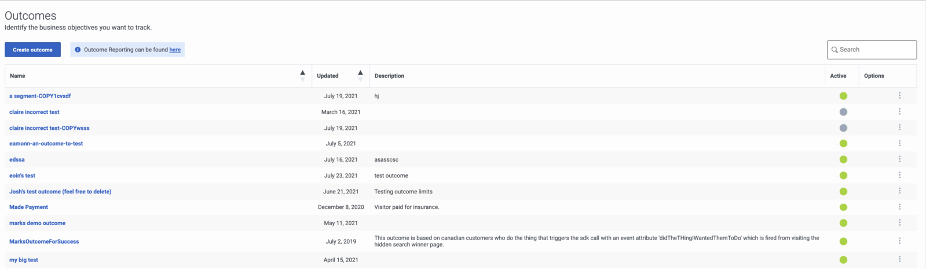
Task: Open options menu for eoin's test
Action: pyautogui.click(x=899, y=175)
